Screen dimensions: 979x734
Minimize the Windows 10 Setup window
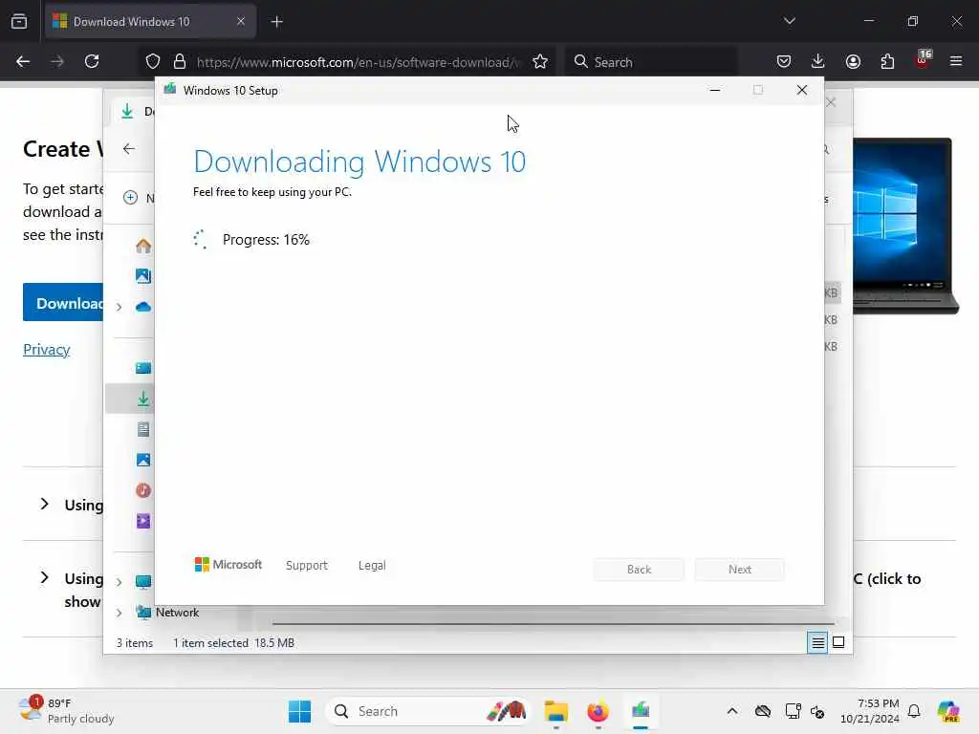point(715,90)
